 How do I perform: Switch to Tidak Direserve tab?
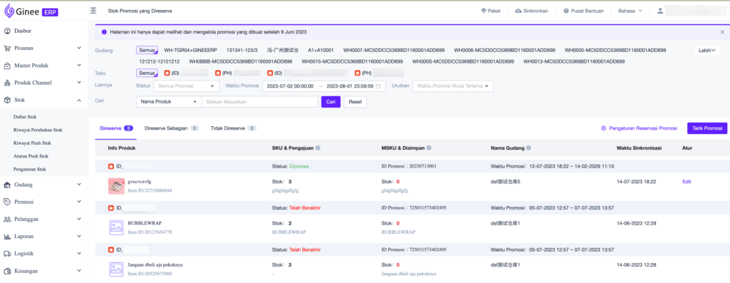pos(233,128)
